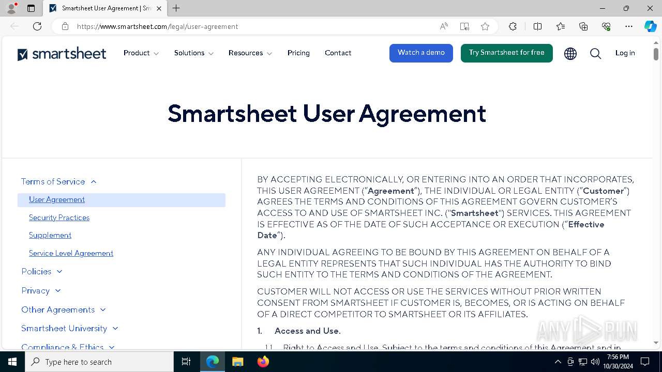Viewport: 662px width, 372px height.
Task: Open the notifications center icon
Action: pyautogui.click(x=645, y=362)
